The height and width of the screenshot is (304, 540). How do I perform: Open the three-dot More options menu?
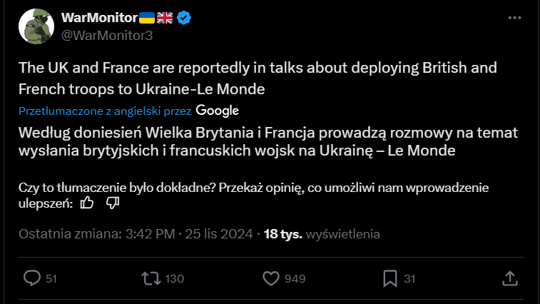(x=515, y=19)
